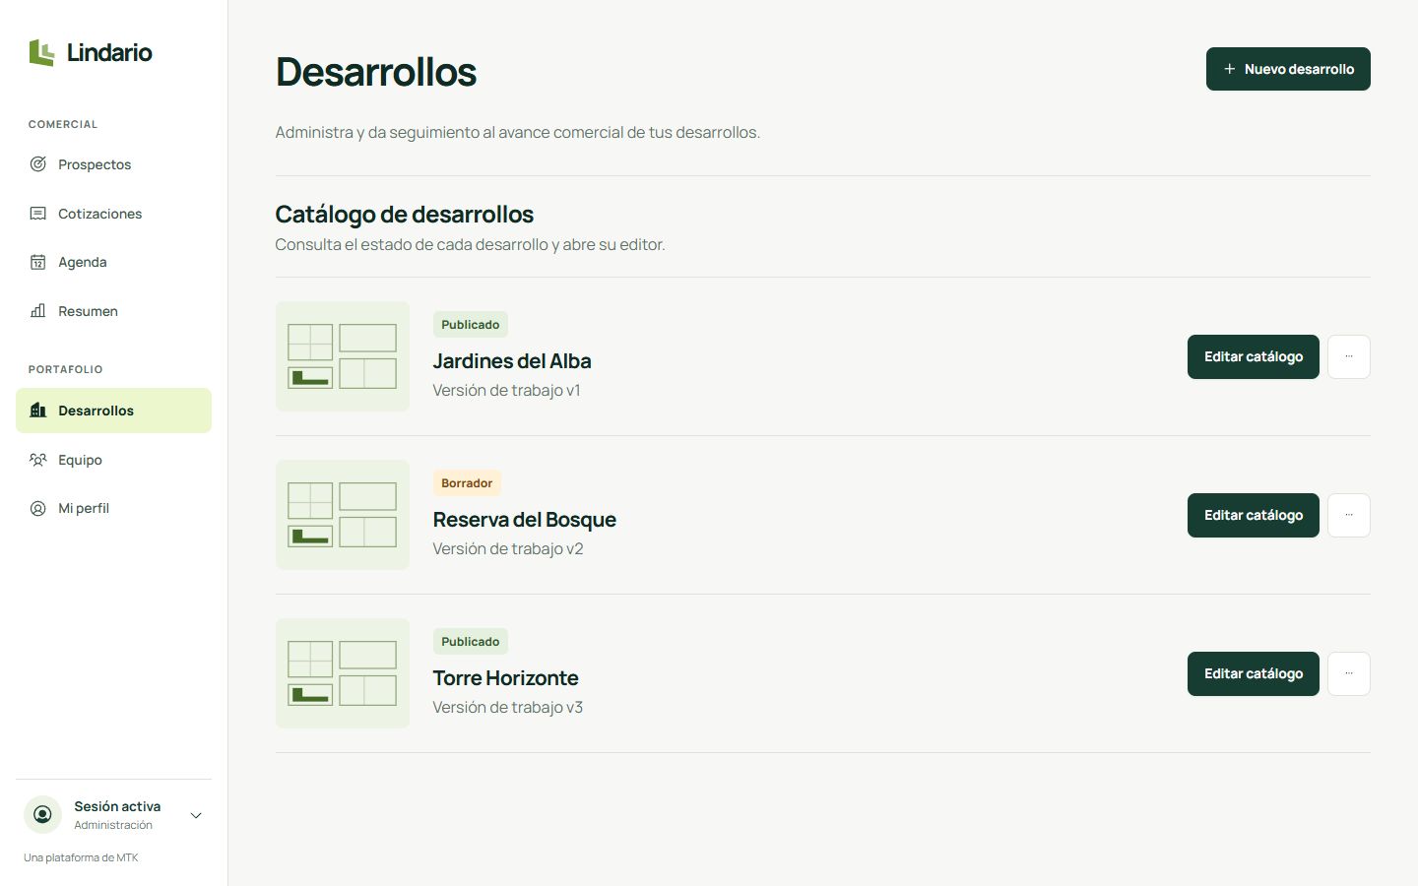Click "Versión de trabajo v2" text
This screenshot has width=1418, height=886.
[508, 548]
